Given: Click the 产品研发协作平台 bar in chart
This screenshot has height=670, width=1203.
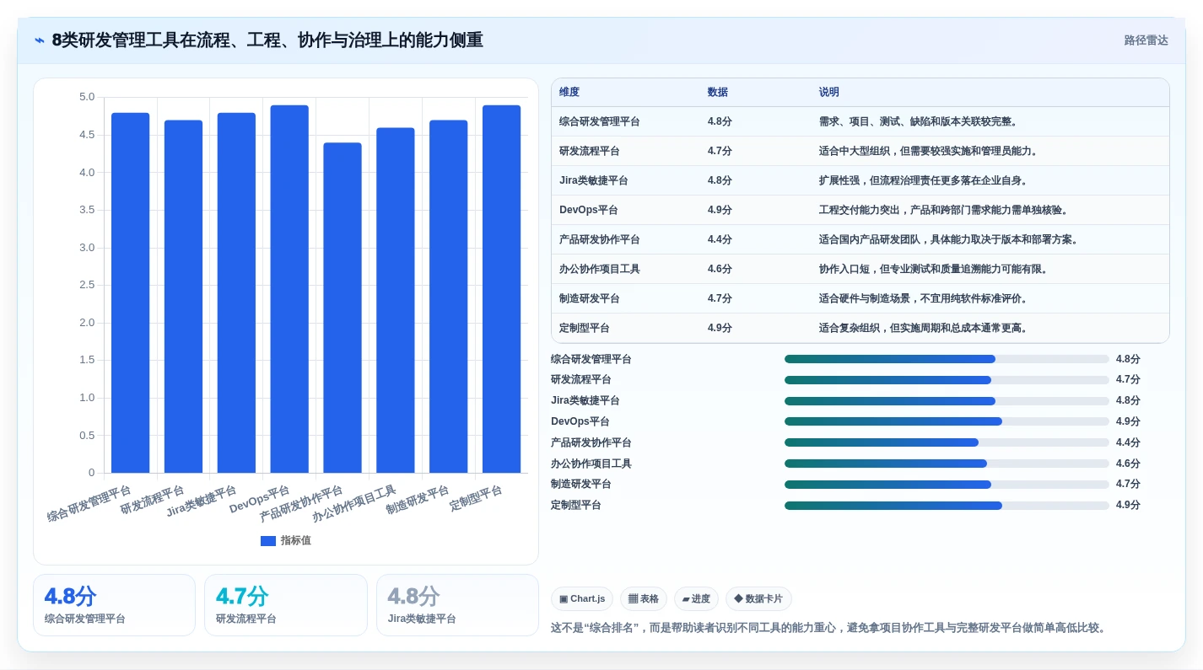Looking at the screenshot, I should (343, 308).
